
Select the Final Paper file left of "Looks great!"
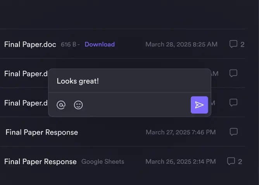[26, 74]
